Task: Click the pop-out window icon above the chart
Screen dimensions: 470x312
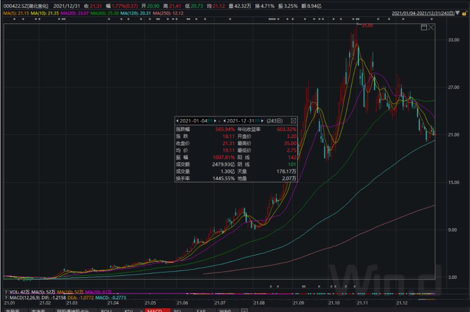Action: point(423,27)
